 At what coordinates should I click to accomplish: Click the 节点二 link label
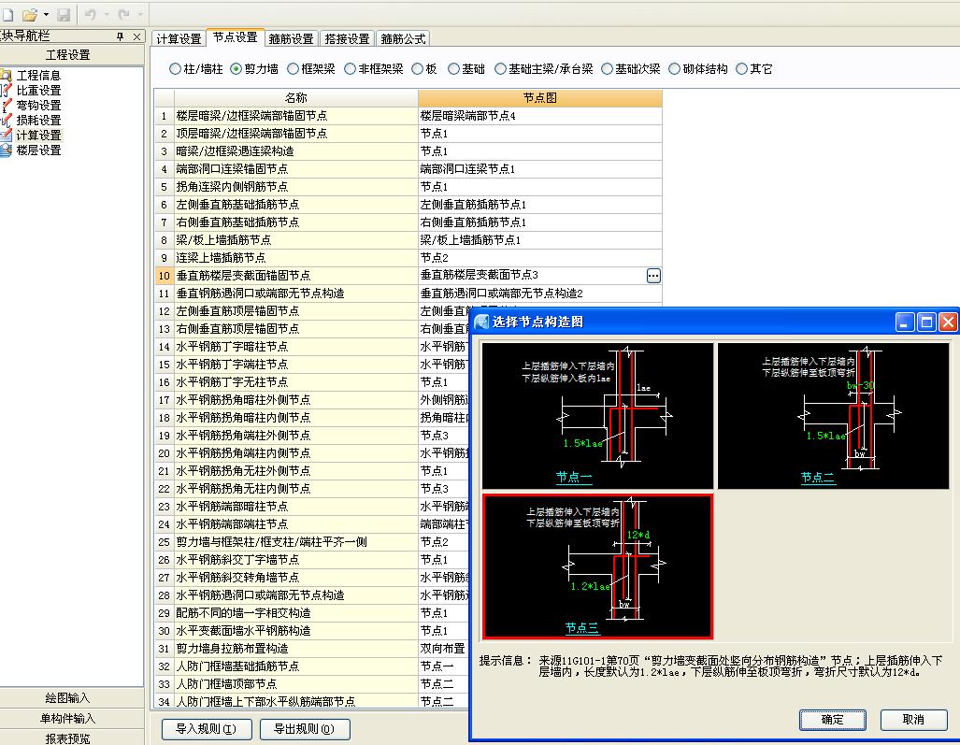point(818,477)
